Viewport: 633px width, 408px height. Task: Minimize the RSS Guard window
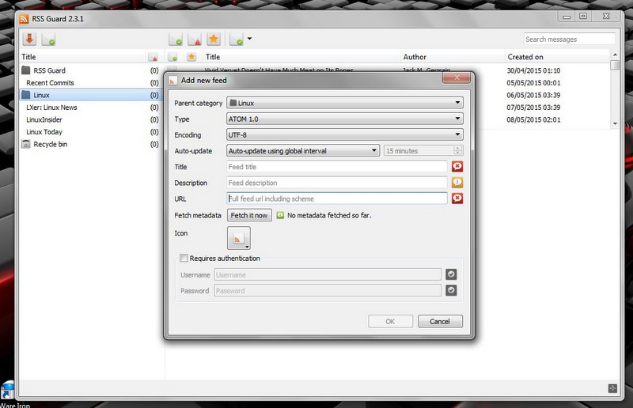click(567, 17)
